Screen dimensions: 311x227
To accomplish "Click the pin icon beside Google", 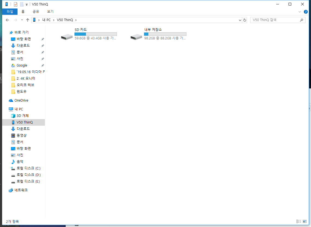I will [42, 65].
